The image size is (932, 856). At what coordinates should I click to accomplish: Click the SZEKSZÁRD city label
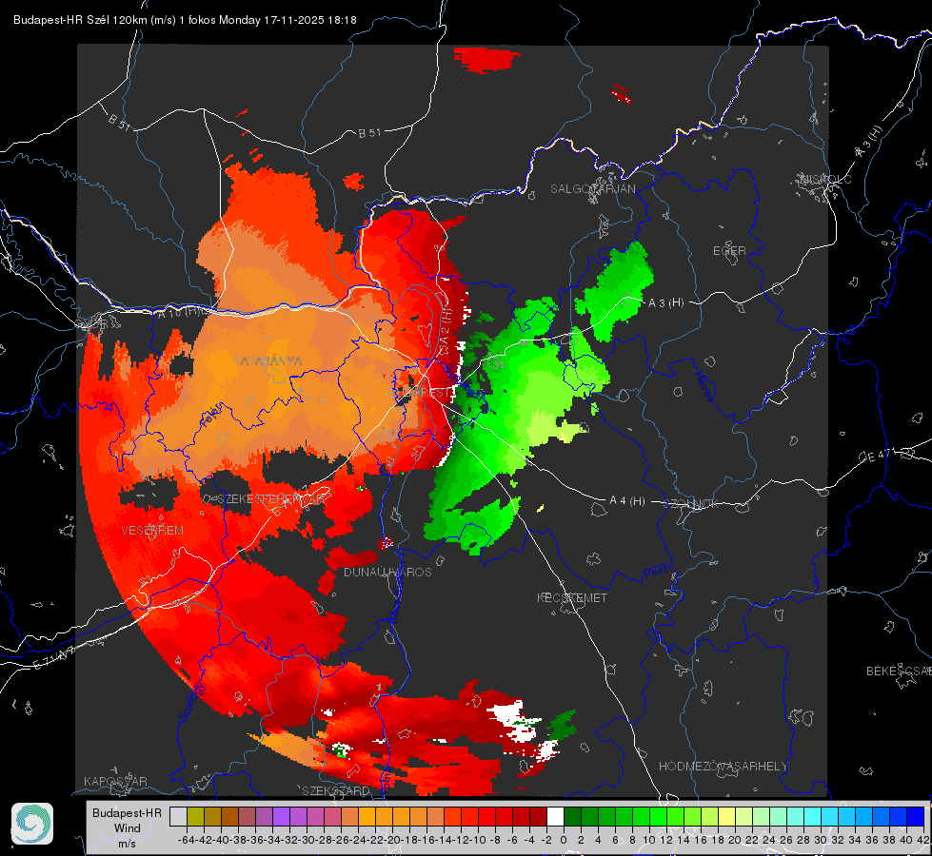pyautogui.click(x=336, y=790)
